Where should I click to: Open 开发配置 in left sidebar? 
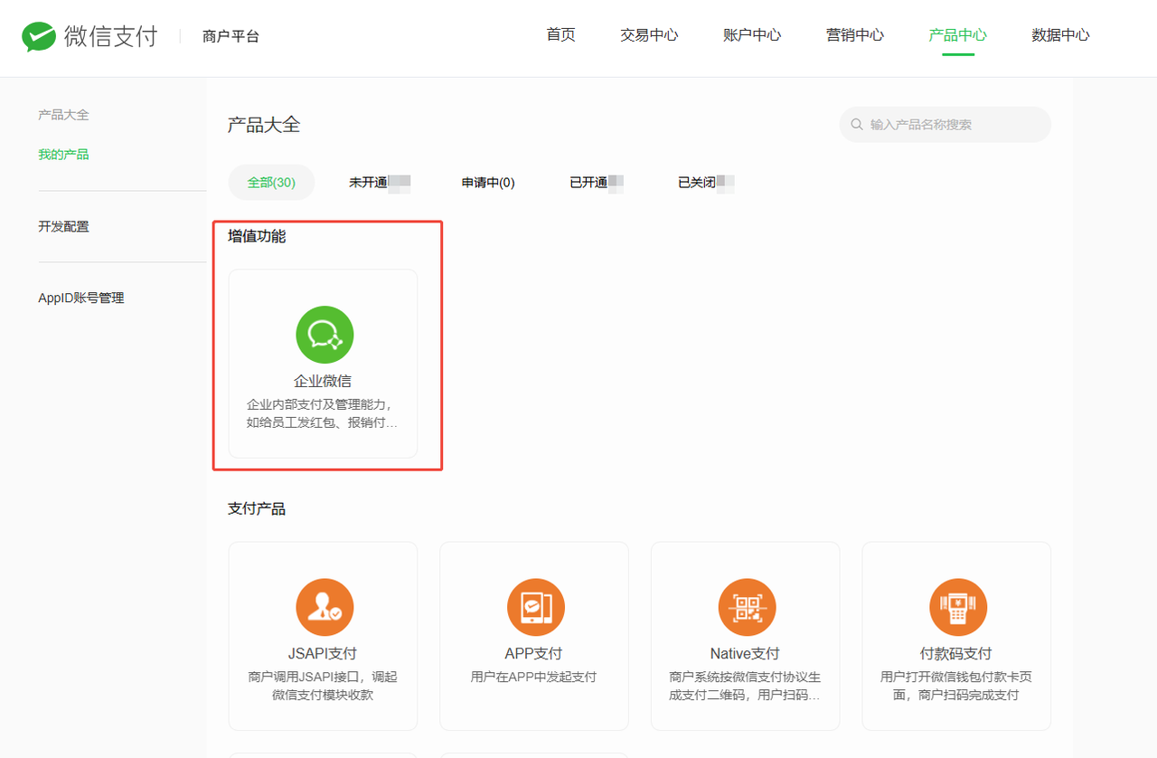[x=63, y=226]
